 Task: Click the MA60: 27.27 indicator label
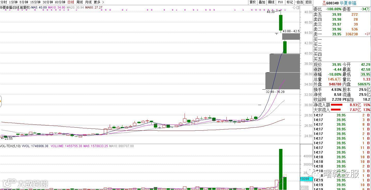(x=94, y=7)
